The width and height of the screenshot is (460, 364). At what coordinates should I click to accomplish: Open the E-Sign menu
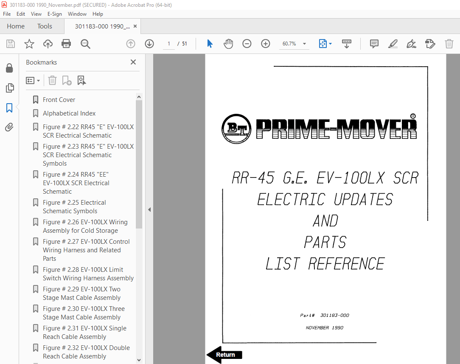point(55,14)
